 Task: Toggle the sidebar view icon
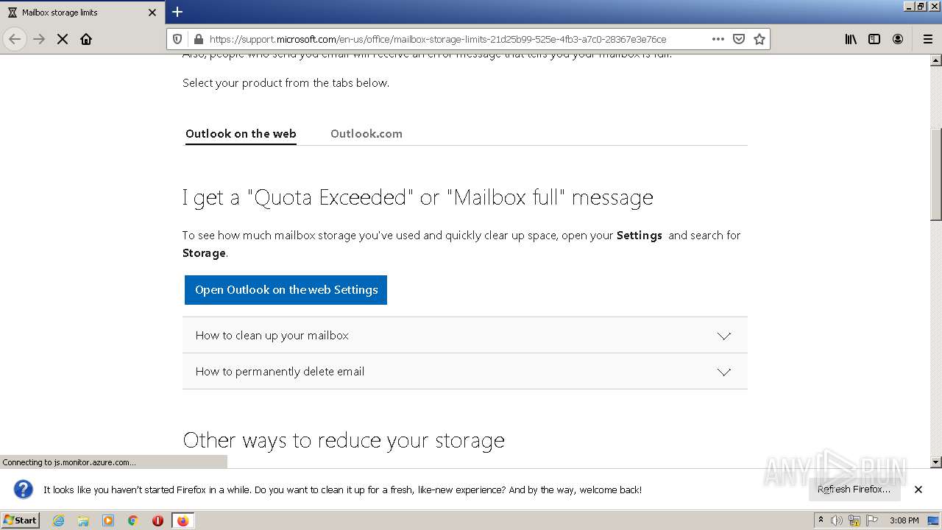[874, 39]
